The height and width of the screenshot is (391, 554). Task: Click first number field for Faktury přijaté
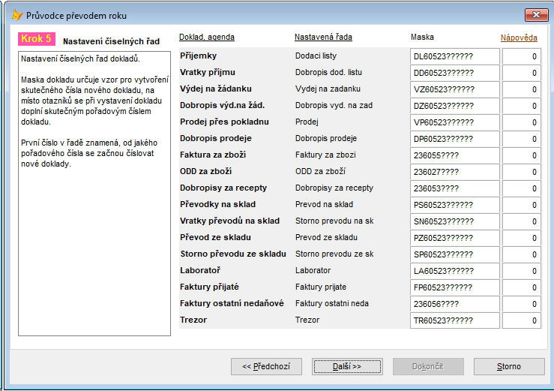522,287
